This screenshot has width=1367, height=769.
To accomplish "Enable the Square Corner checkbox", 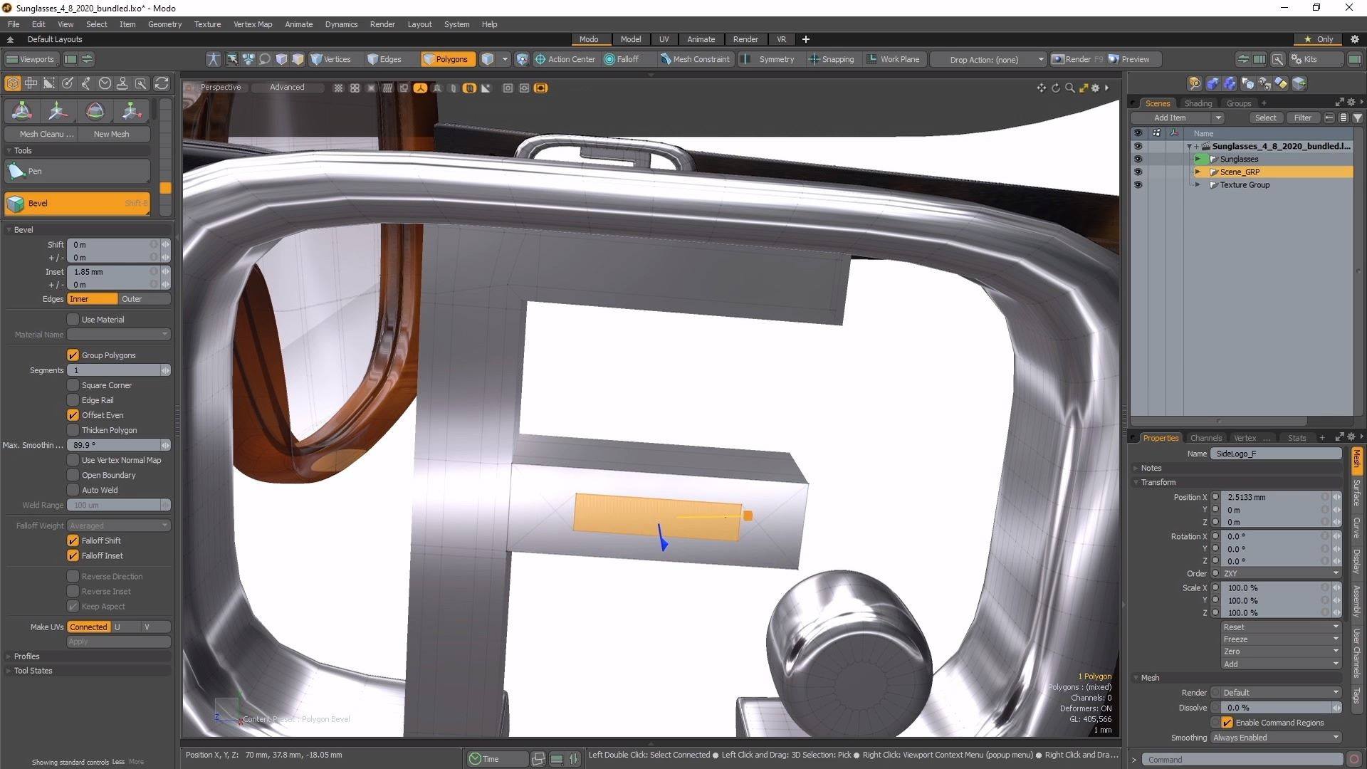I will (73, 385).
